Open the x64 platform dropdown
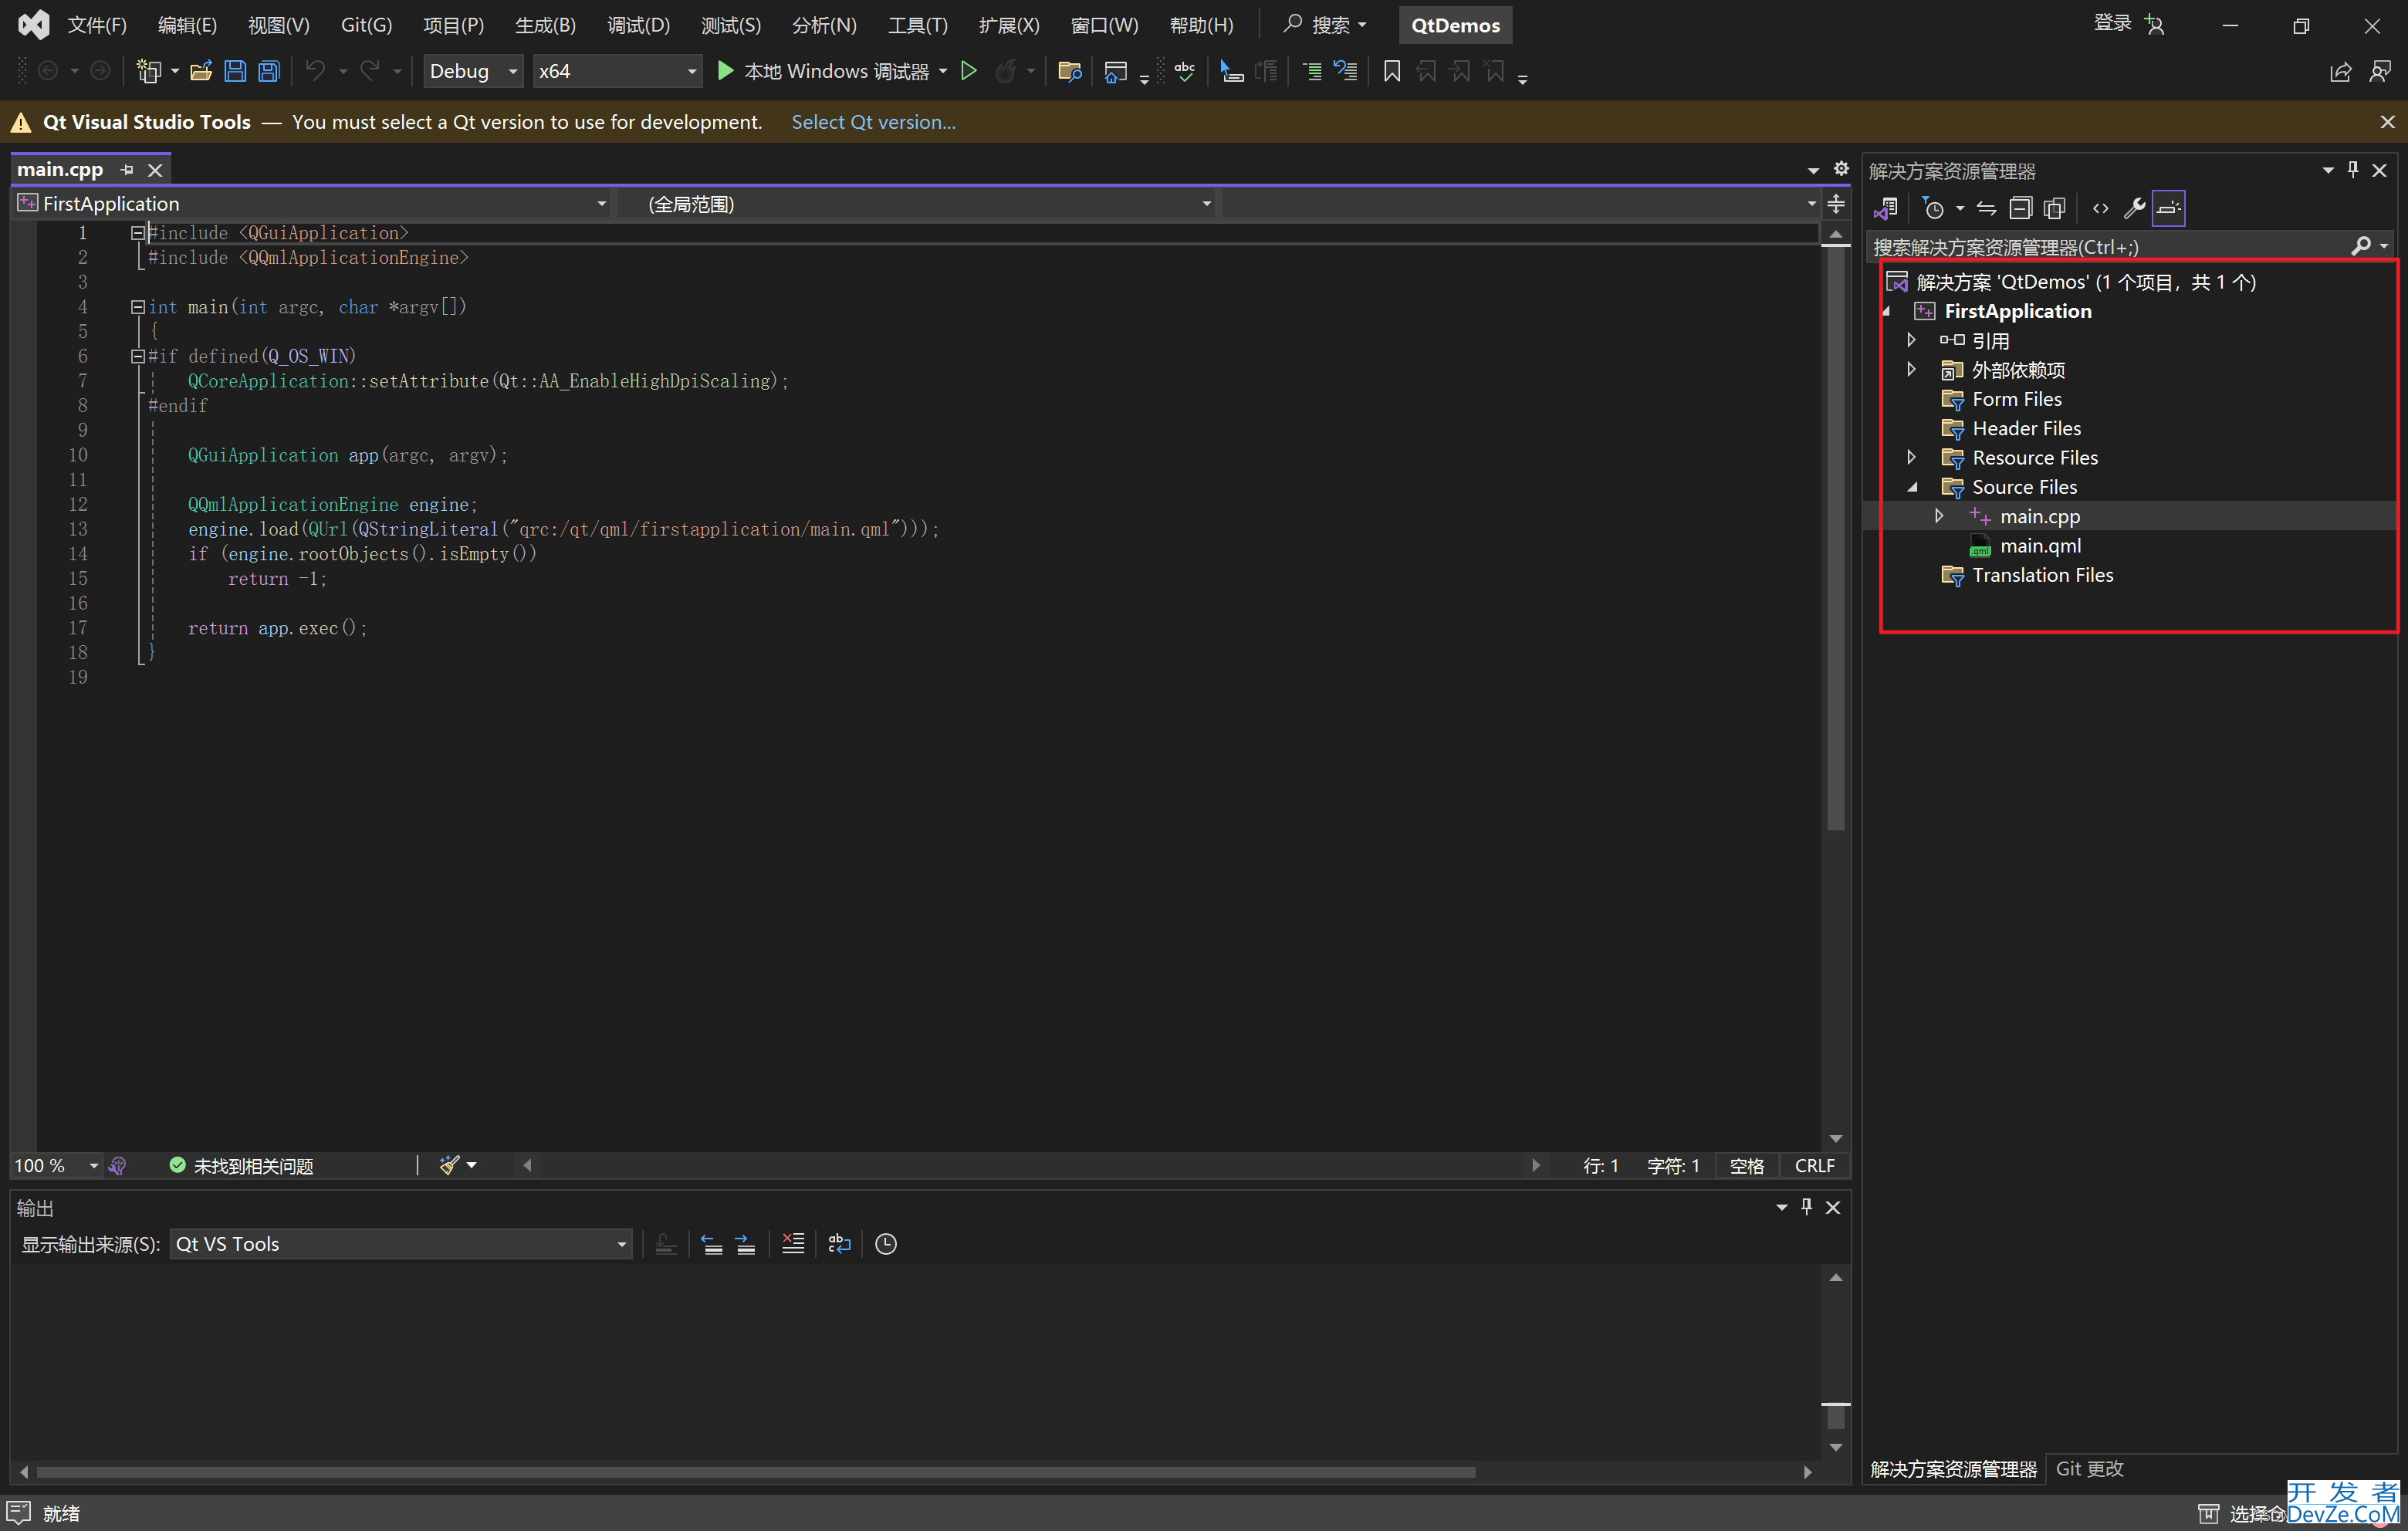The height and width of the screenshot is (1531, 2408). (617, 71)
